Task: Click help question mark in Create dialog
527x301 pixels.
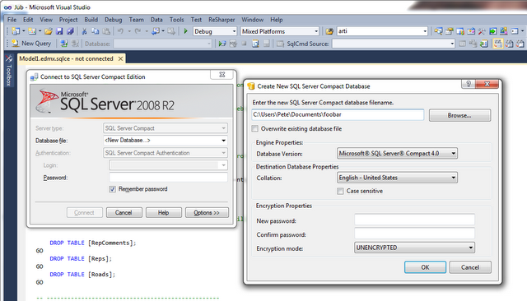Action: point(469,84)
